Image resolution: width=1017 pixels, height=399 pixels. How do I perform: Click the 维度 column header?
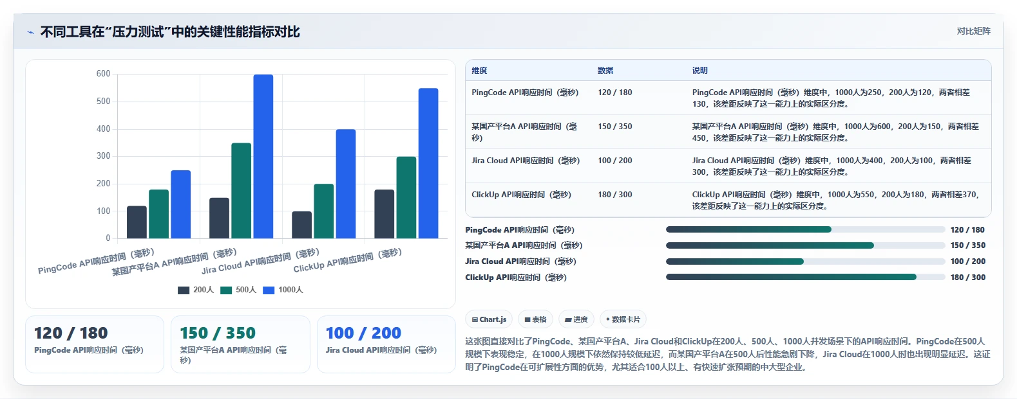pyautogui.click(x=479, y=71)
